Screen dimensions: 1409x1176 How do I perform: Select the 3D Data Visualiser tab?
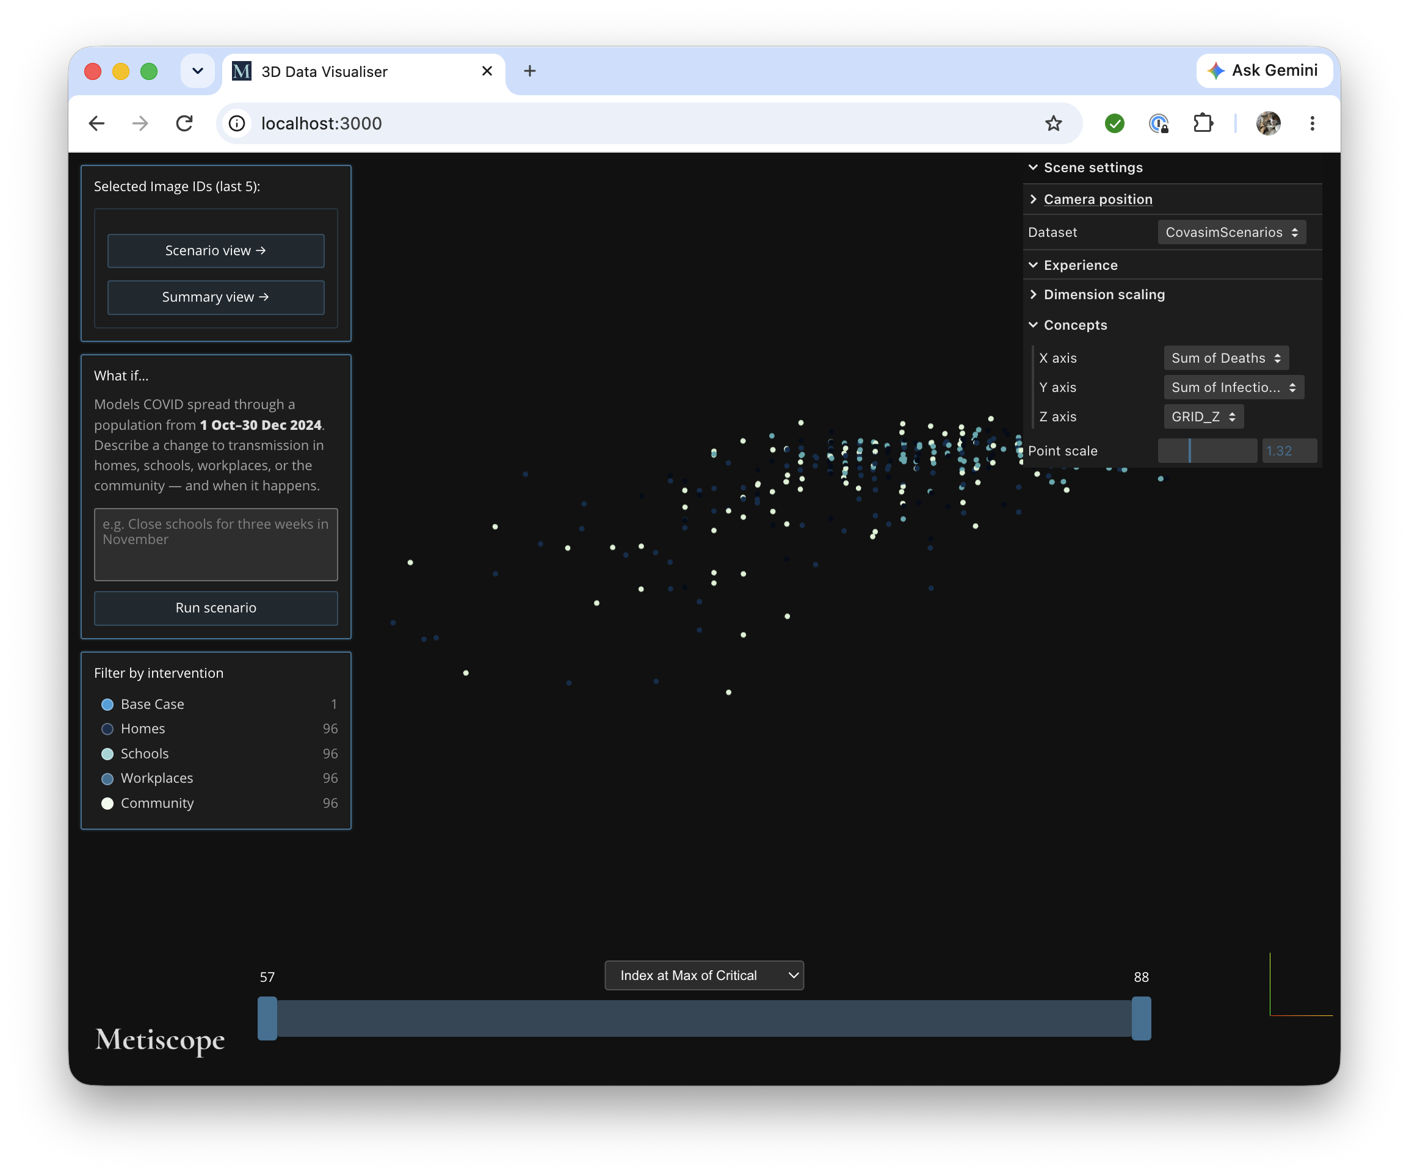pyautogui.click(x=364, y=72)
